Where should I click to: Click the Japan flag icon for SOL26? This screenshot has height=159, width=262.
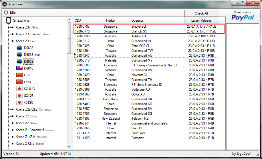tap(19, 96)
